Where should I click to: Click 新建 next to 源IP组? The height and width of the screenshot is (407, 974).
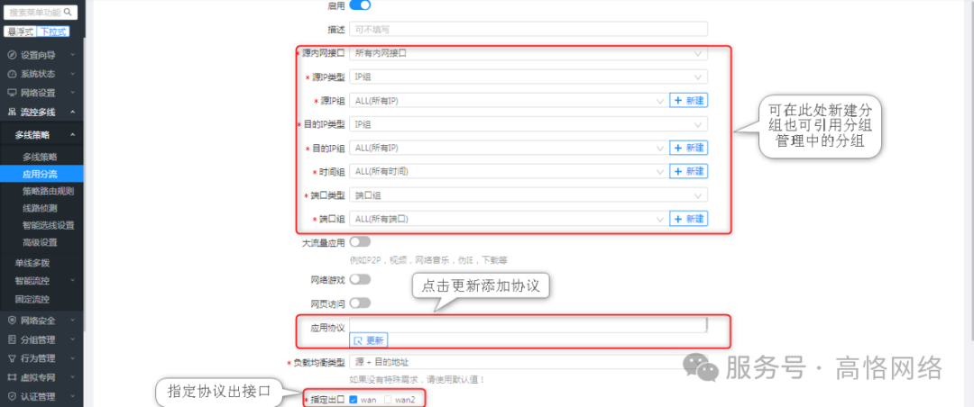point(689,101)
